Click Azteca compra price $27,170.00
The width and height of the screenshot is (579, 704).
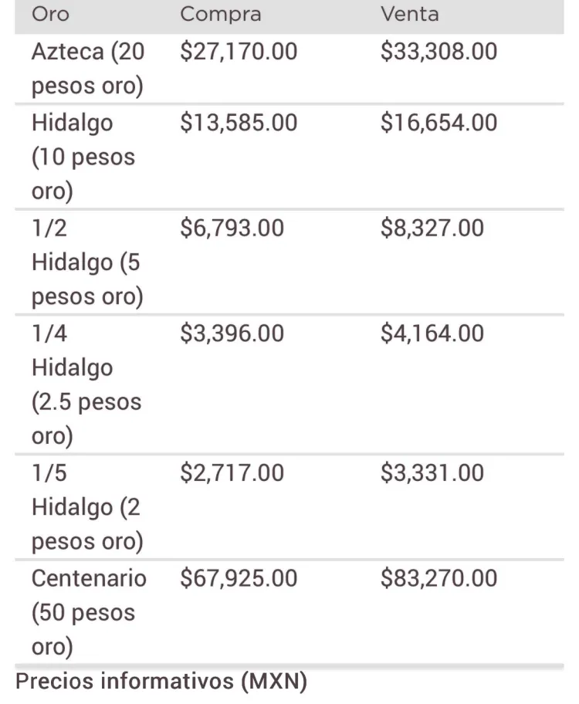pos(239,51)
